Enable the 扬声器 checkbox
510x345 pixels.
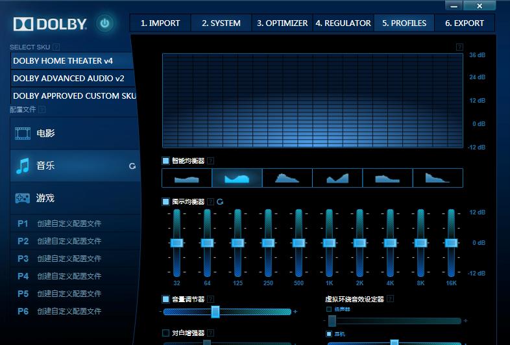[x=329, y=309]
